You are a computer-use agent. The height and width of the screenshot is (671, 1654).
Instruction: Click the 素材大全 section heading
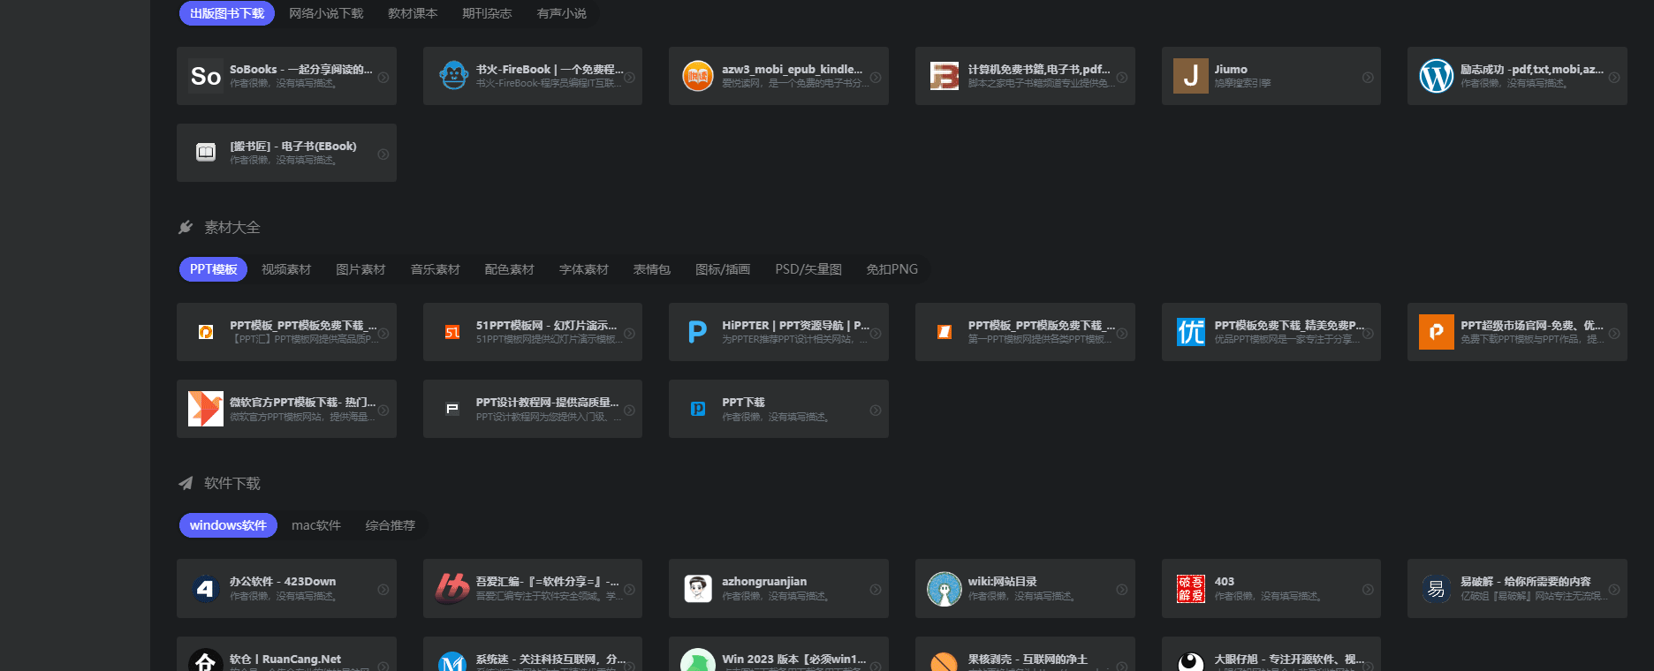[232, 227]
